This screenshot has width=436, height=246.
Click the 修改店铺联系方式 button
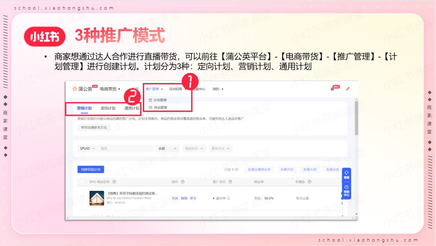click(94, 127)
